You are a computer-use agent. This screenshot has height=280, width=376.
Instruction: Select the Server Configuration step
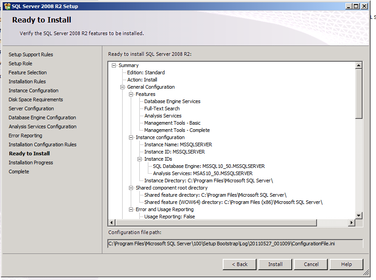click(x=31, y=108)
